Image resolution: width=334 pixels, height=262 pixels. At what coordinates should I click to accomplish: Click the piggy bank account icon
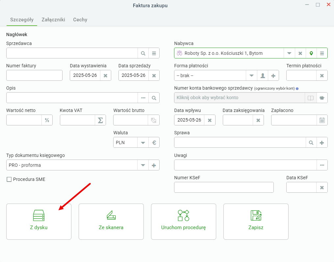pos(322,98)
